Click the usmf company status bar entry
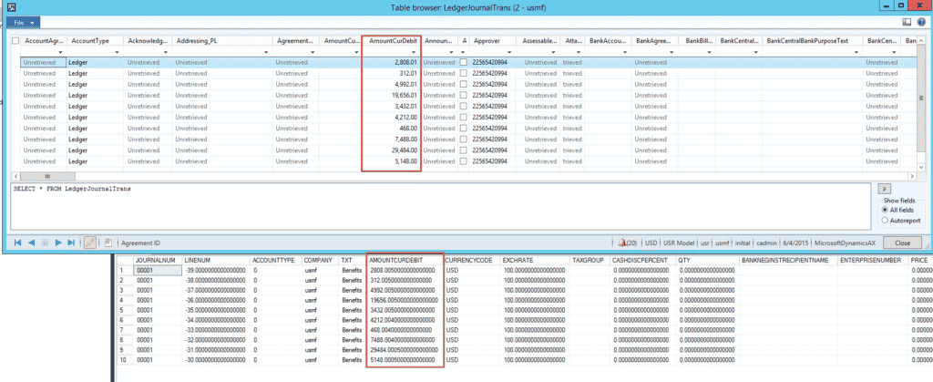 [x=722, y=243]
